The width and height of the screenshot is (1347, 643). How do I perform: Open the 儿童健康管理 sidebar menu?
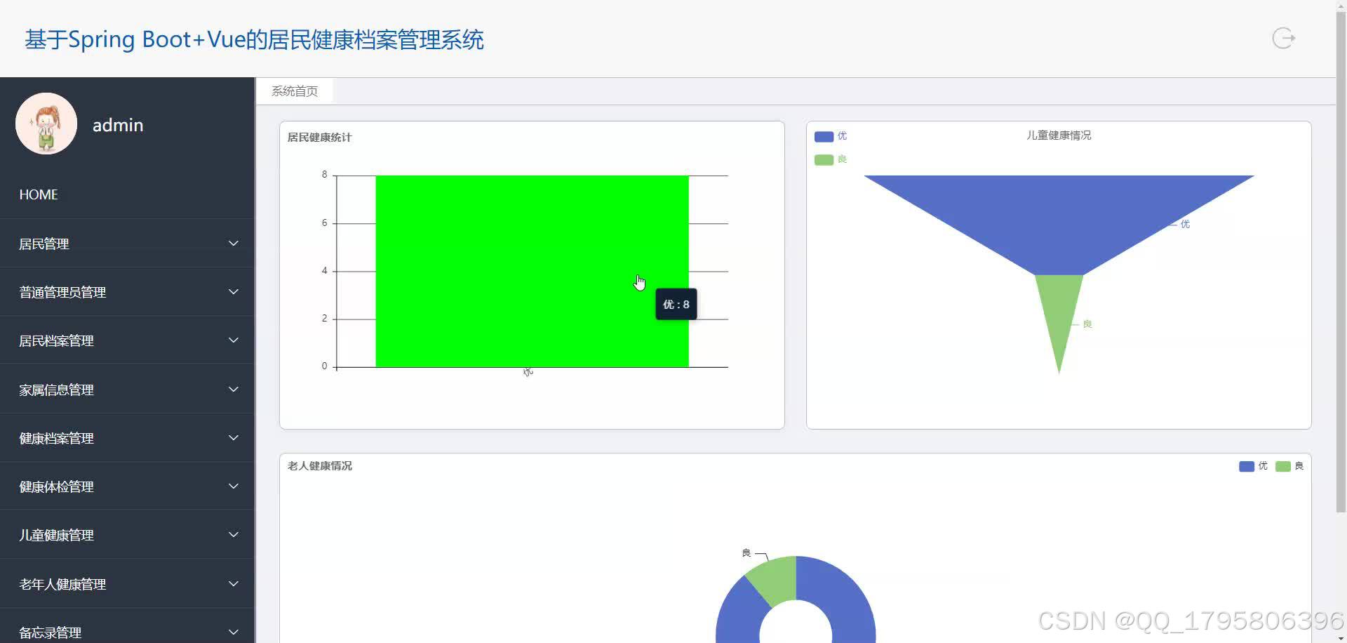click(127, 535)
